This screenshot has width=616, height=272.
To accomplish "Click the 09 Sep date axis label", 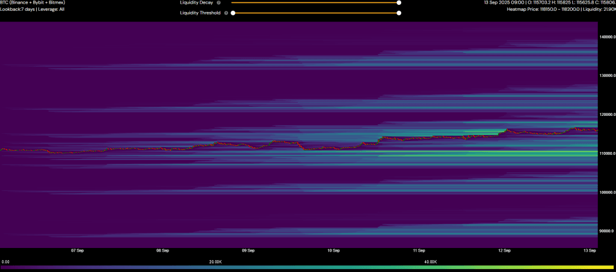I will pyautogui.click(x=248, y=250).
